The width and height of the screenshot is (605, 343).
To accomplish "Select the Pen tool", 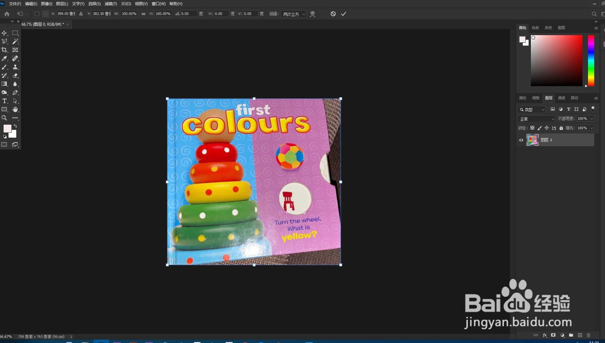I will 15,92.
